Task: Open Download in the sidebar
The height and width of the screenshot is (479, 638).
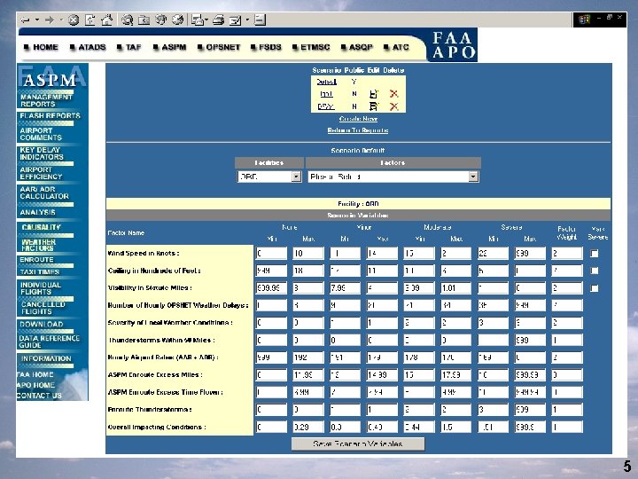Action: point(42,325)
